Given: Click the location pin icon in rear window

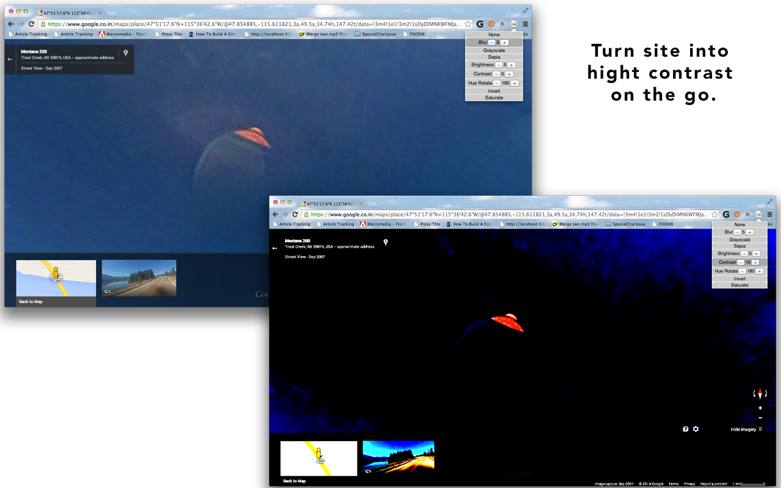Looking at the screenshot, I should click(126, 54).
